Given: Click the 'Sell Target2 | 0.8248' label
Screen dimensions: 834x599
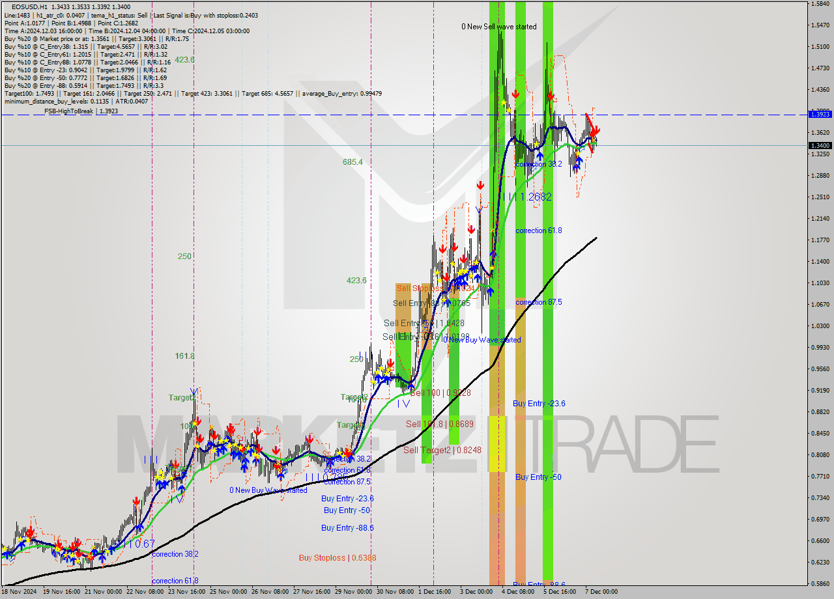Looking at the screenshot, I should [x=442, y=450].
